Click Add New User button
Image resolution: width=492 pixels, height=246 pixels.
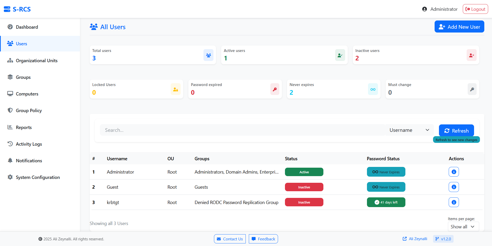coord(459,27)
